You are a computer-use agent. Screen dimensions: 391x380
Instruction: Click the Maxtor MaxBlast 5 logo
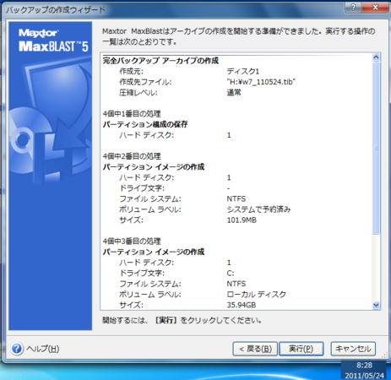[53, 41]
